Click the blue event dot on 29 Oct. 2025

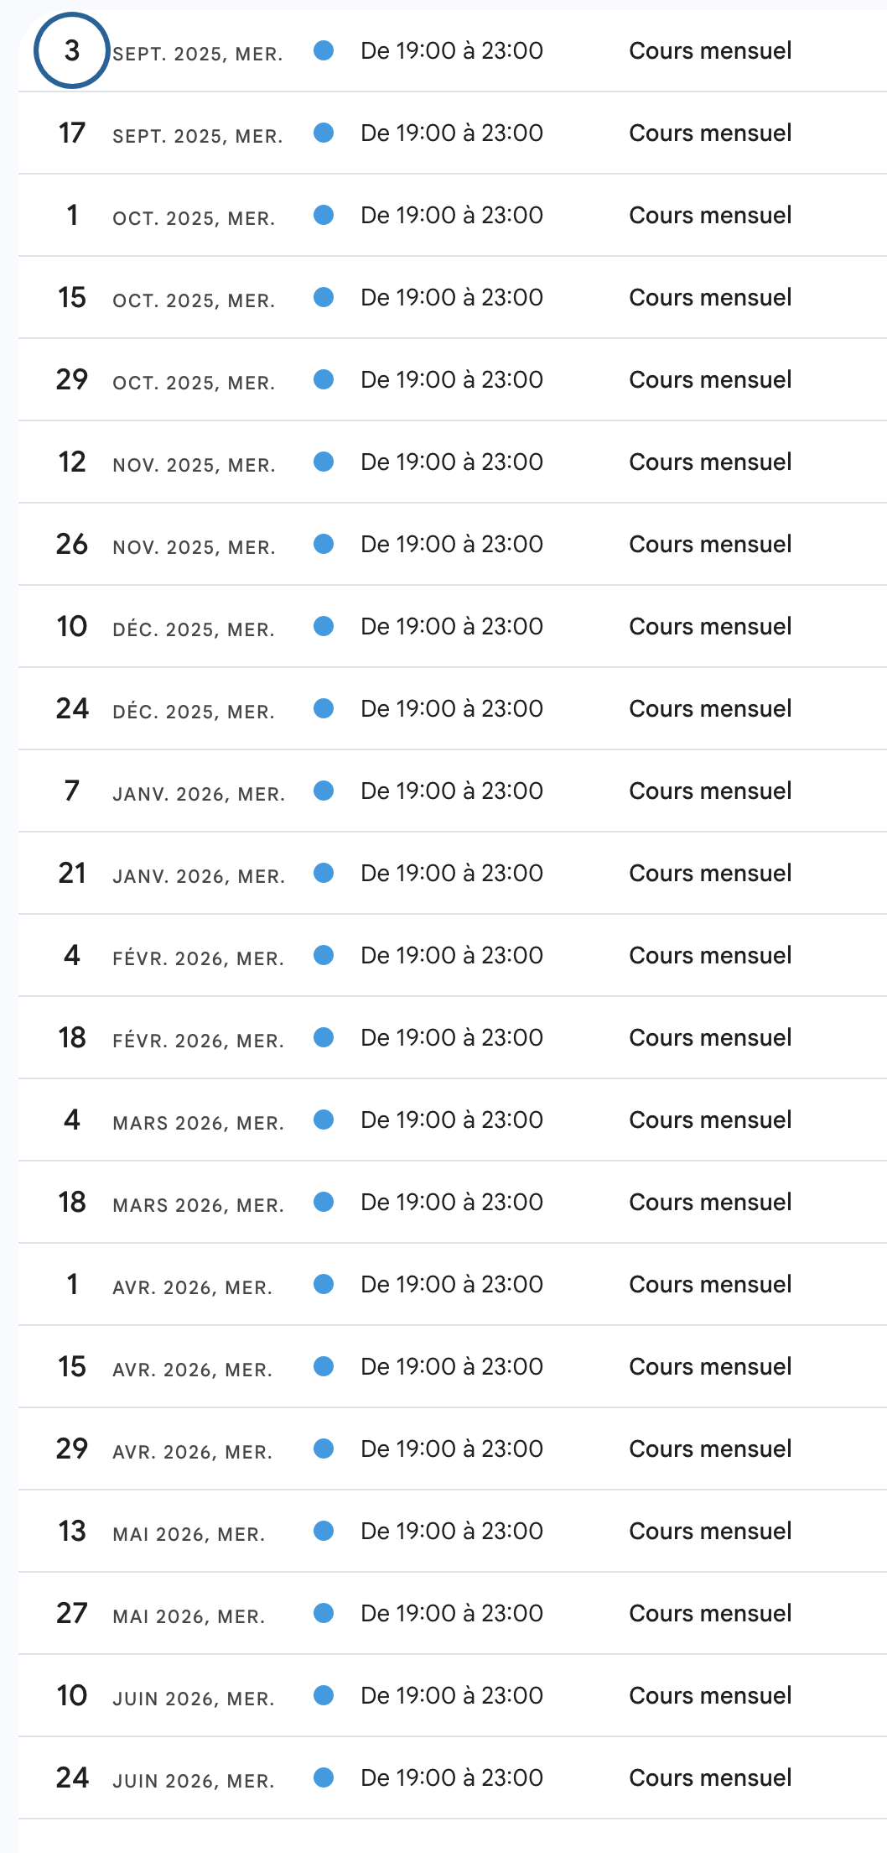pyautogui.click(x=324, y=380)
